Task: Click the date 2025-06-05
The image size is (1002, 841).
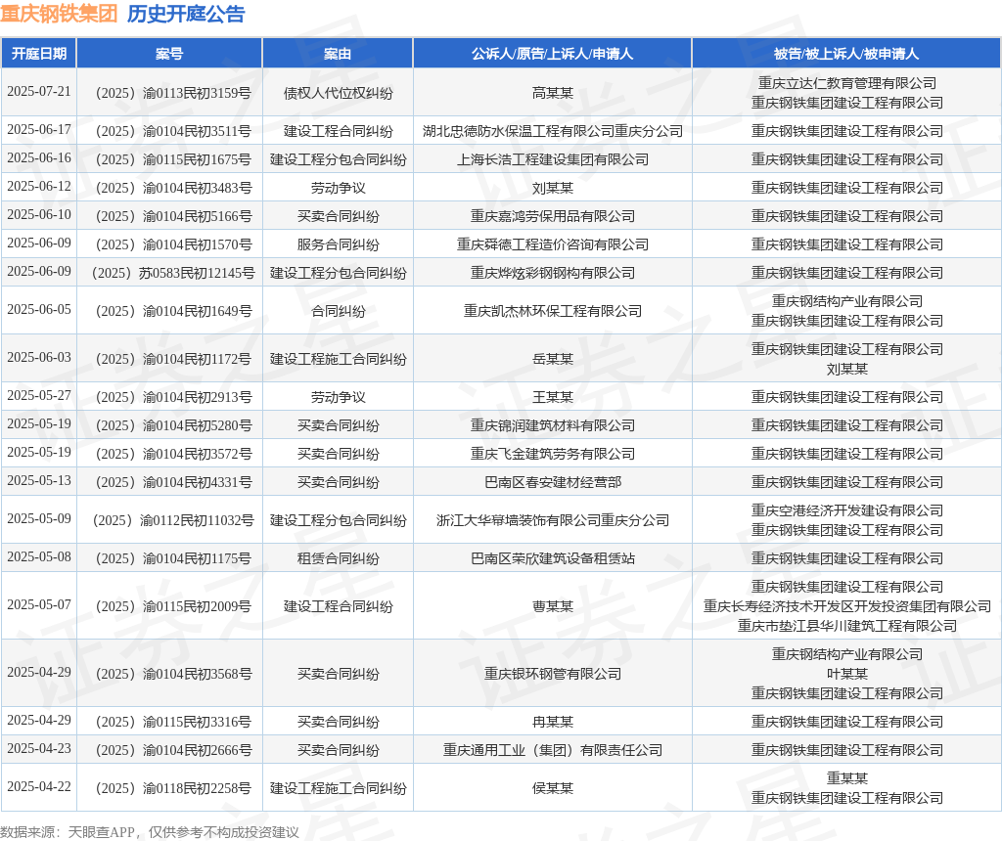Action: [39, 310]
